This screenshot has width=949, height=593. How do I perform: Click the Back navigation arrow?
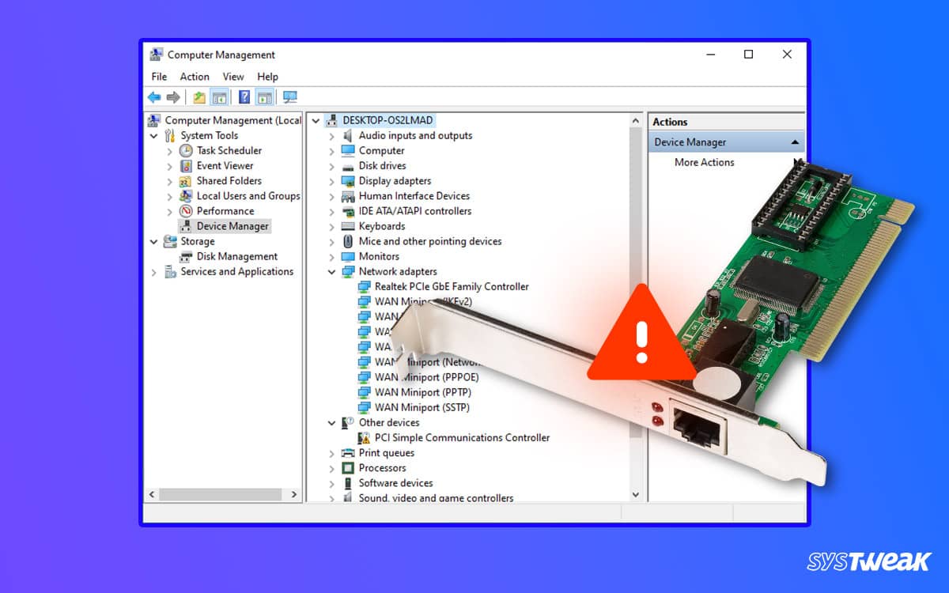(153, 96)
